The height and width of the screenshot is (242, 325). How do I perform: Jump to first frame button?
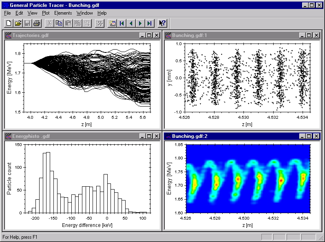(122, 23)
